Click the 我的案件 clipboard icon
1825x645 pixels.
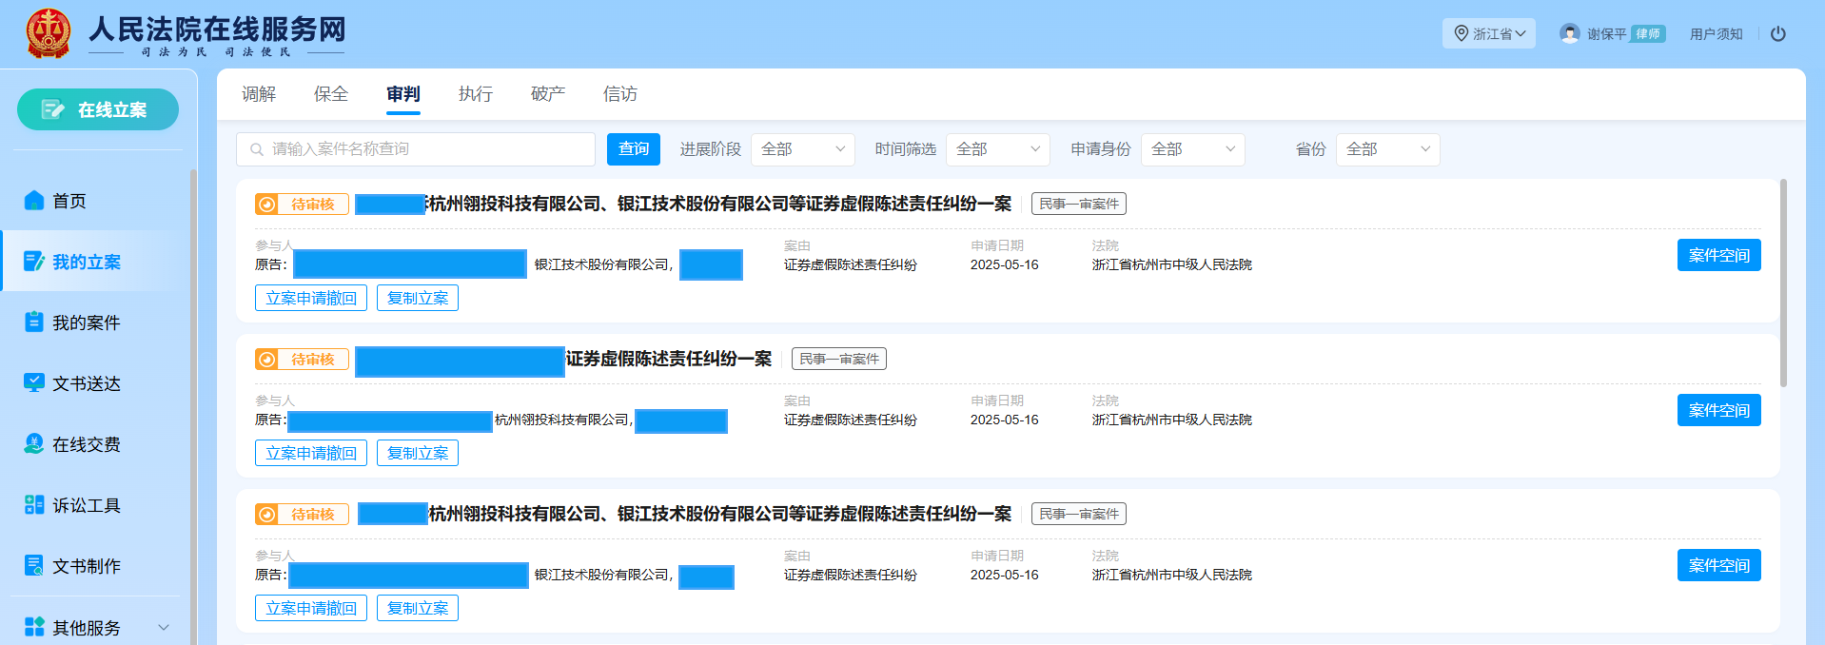coord(34,322)
